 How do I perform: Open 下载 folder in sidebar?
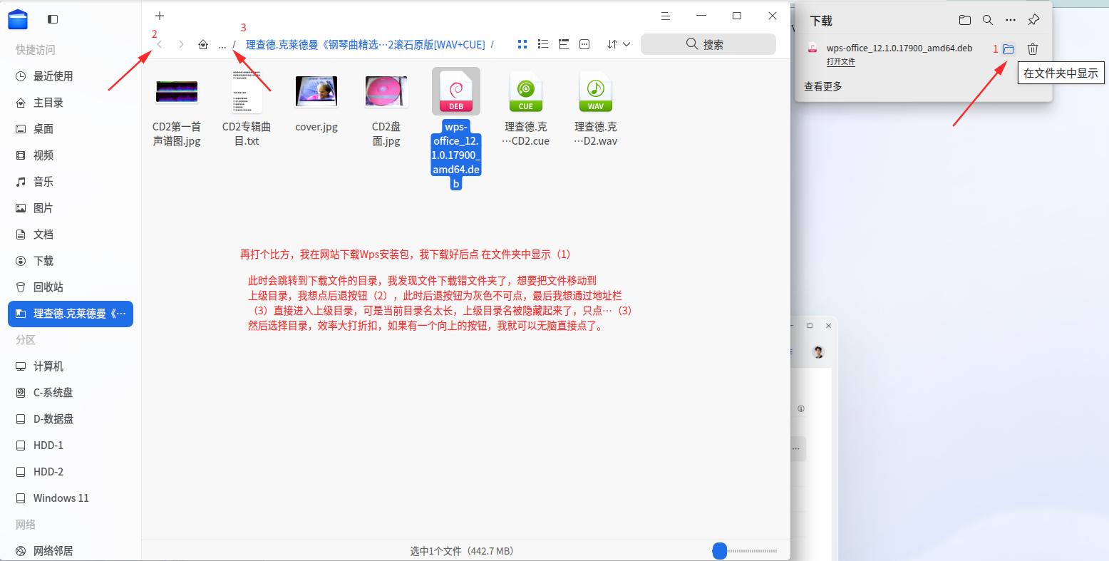click(71, 261)
